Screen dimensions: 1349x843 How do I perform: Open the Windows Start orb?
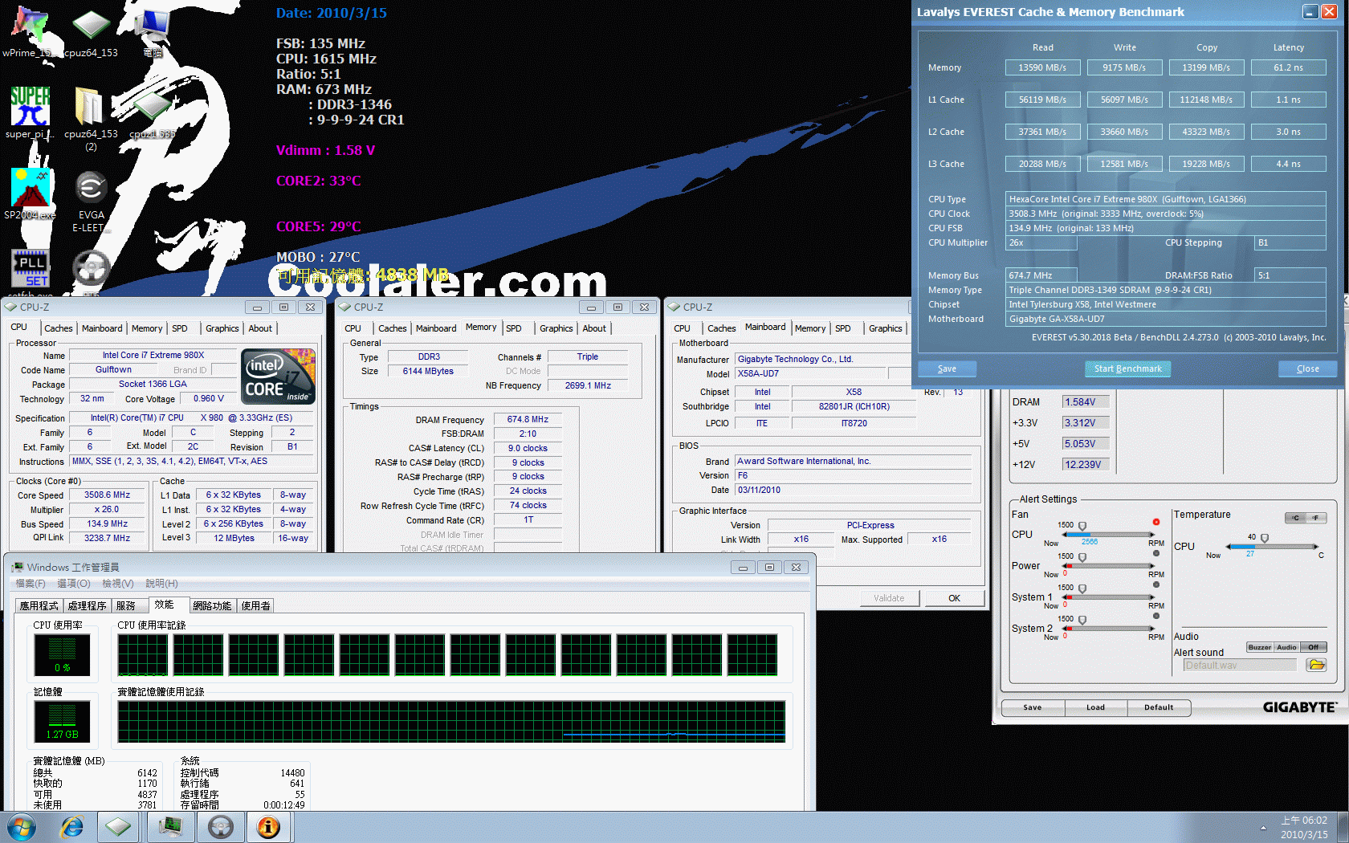[22, 827]
